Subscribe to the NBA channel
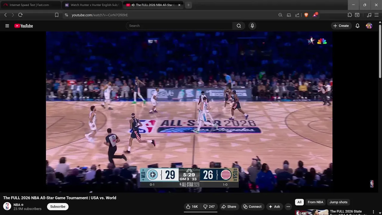 [58, 207]
